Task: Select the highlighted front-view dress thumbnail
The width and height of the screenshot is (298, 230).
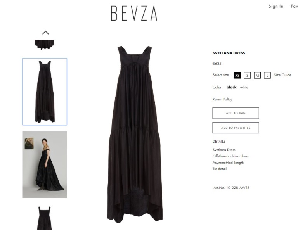Action: click(x=45, y=92)
